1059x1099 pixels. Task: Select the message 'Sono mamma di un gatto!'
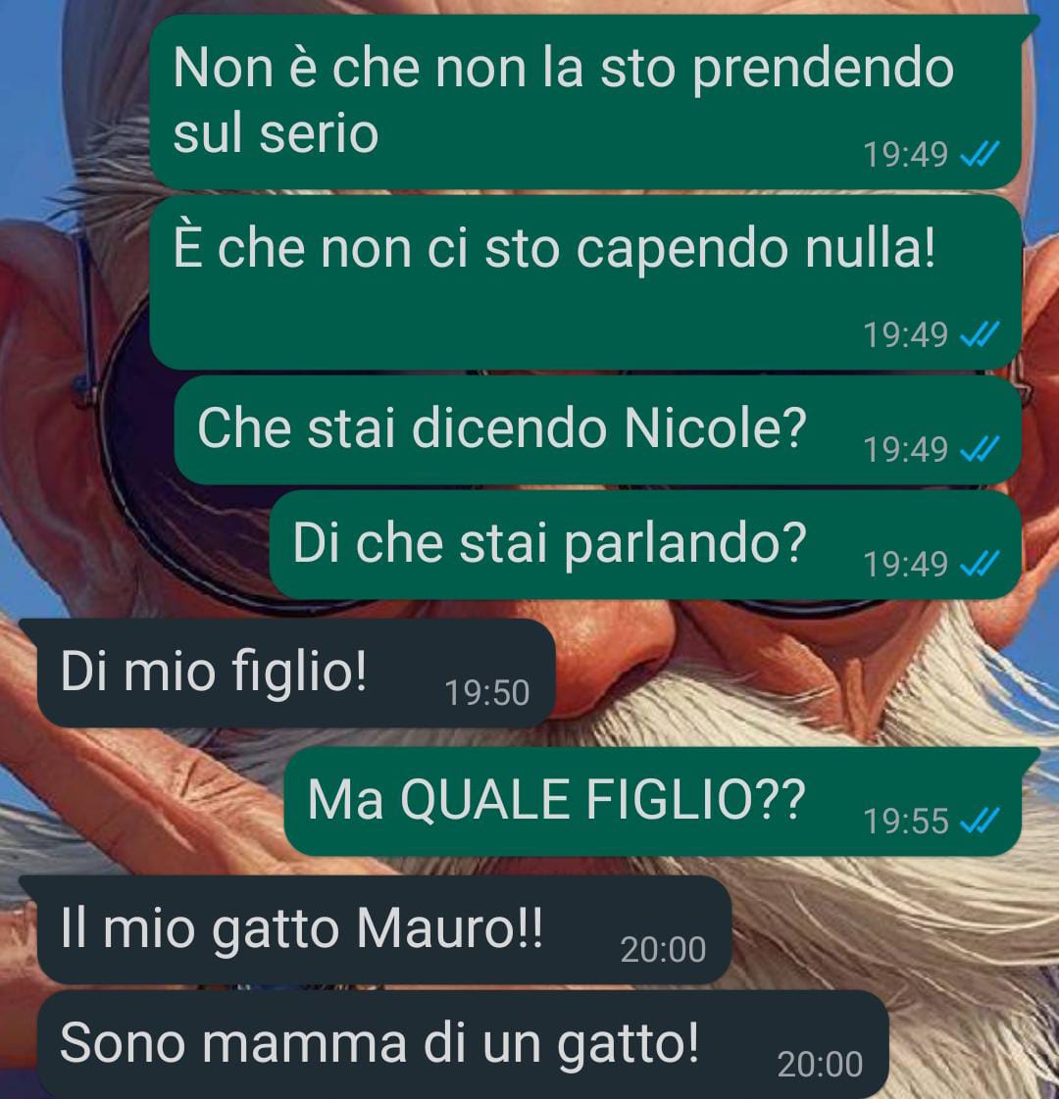click(463, 1044)
